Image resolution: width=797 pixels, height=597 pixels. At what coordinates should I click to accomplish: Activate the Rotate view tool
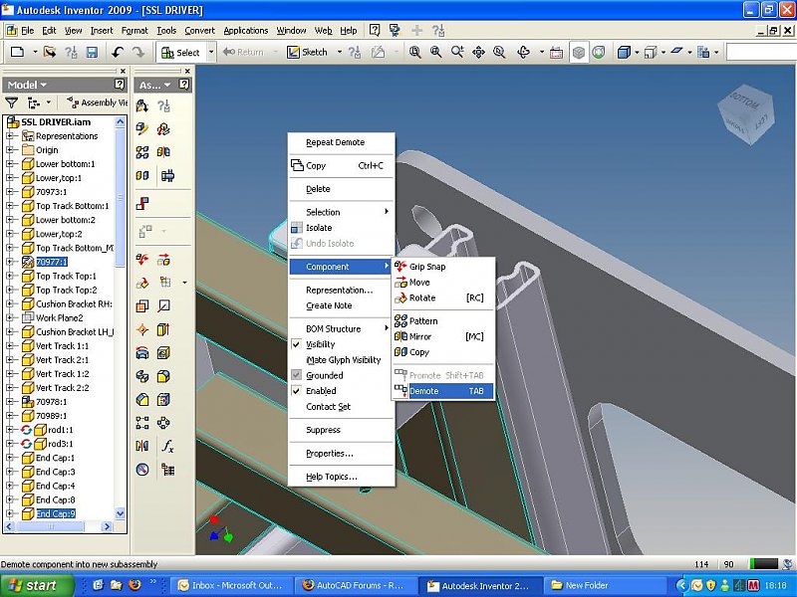tap(524, 52)
